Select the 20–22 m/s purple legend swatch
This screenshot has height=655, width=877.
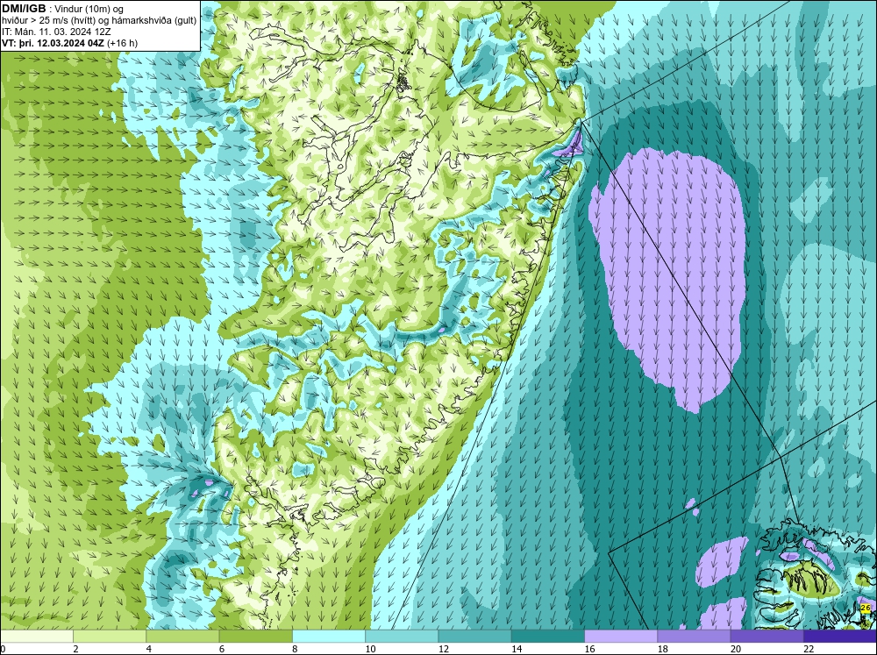pos(766,637)
